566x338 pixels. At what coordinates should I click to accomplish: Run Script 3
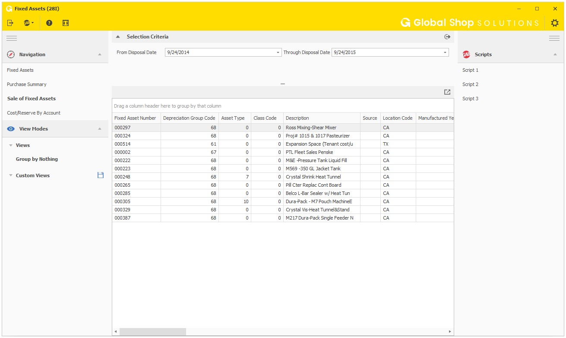[x=471, y=99]
